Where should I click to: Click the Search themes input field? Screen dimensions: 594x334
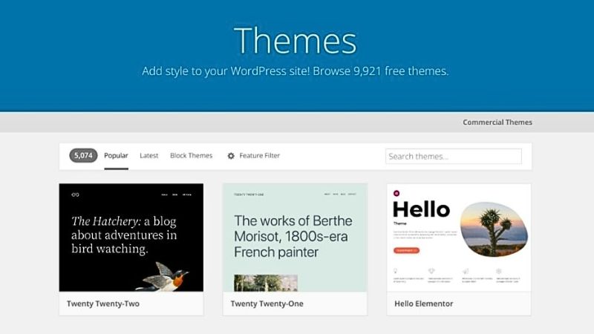pos(453,157)
